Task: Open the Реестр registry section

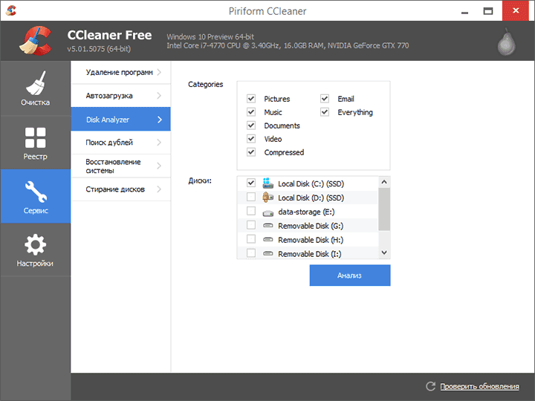Action: [x=35, y=143]
